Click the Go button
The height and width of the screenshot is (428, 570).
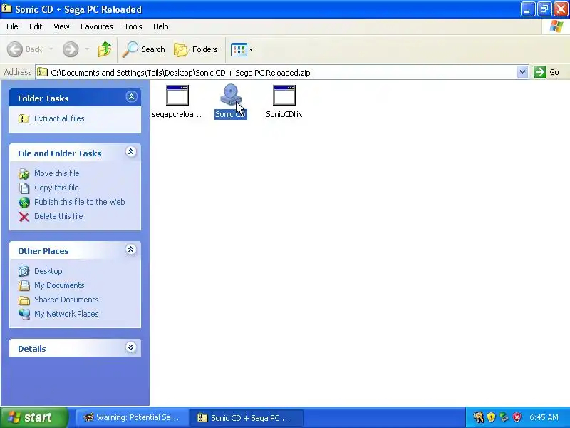(547, 72)
